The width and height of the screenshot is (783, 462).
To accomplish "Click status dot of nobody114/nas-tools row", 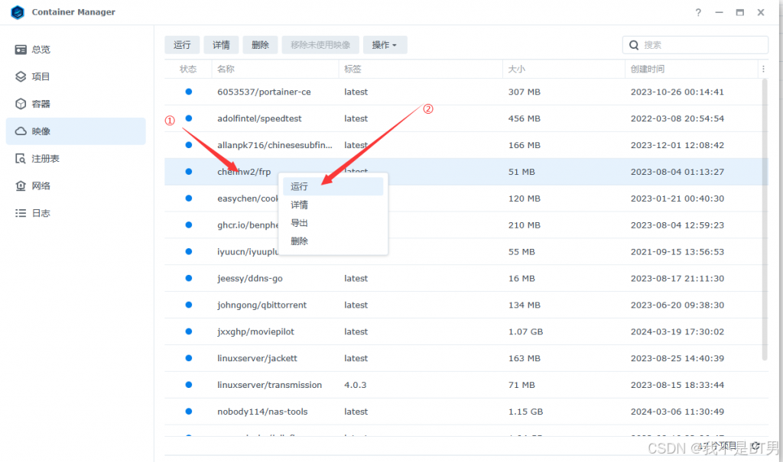I will tap(189, 411).
